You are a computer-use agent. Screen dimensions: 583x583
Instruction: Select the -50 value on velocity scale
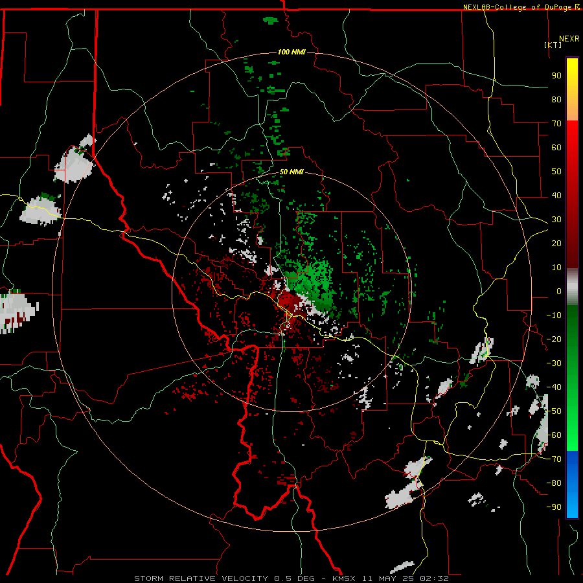click(554, 411)
